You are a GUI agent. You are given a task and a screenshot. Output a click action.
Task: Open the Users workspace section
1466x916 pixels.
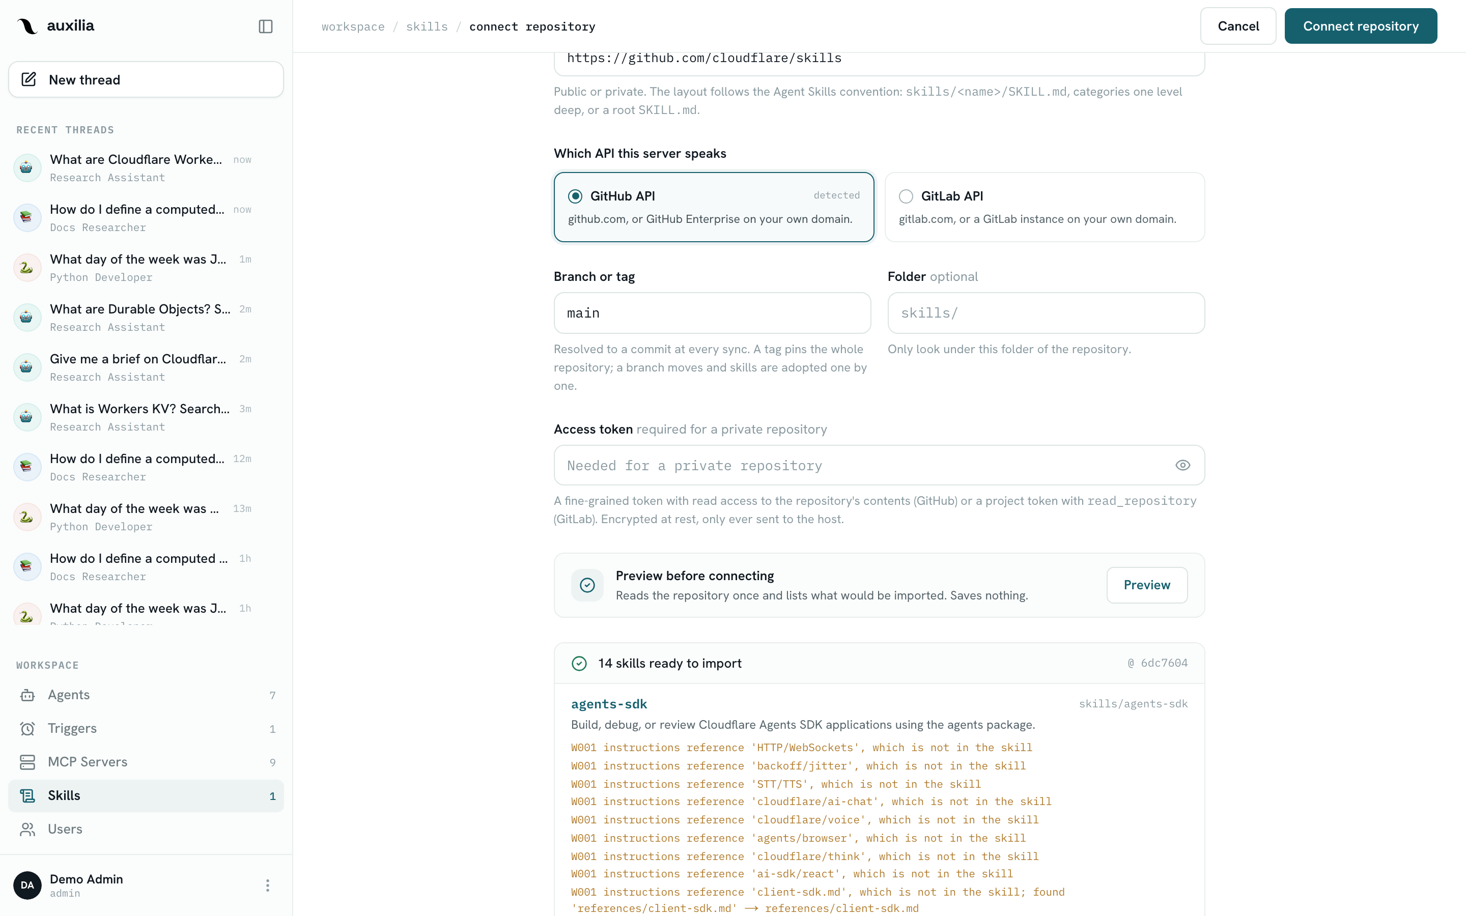coord(146,829)
